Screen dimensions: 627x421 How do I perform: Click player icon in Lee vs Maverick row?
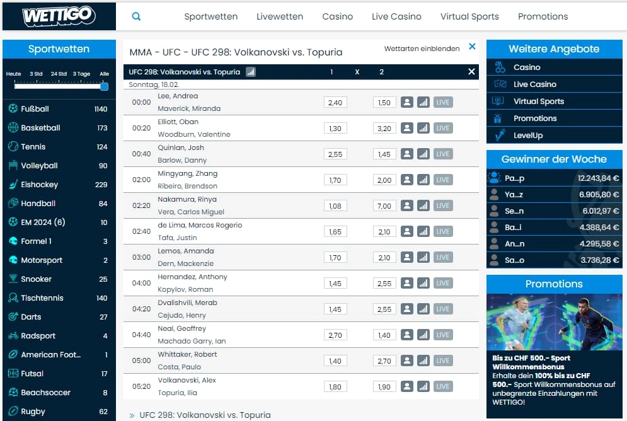(406, 102)
